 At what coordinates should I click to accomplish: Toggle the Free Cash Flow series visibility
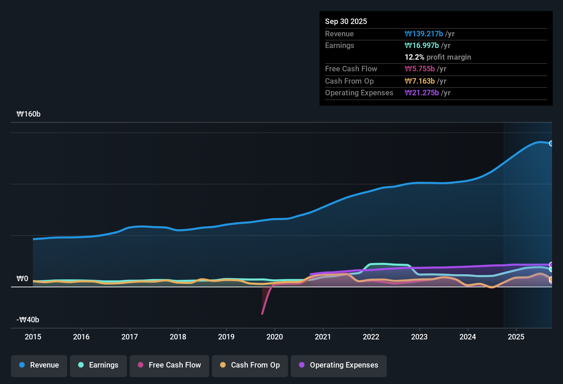click(x=169, y=365)
